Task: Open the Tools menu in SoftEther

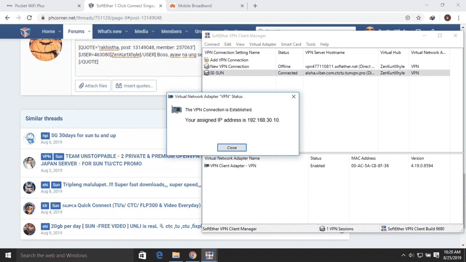Action: point(311,44)
